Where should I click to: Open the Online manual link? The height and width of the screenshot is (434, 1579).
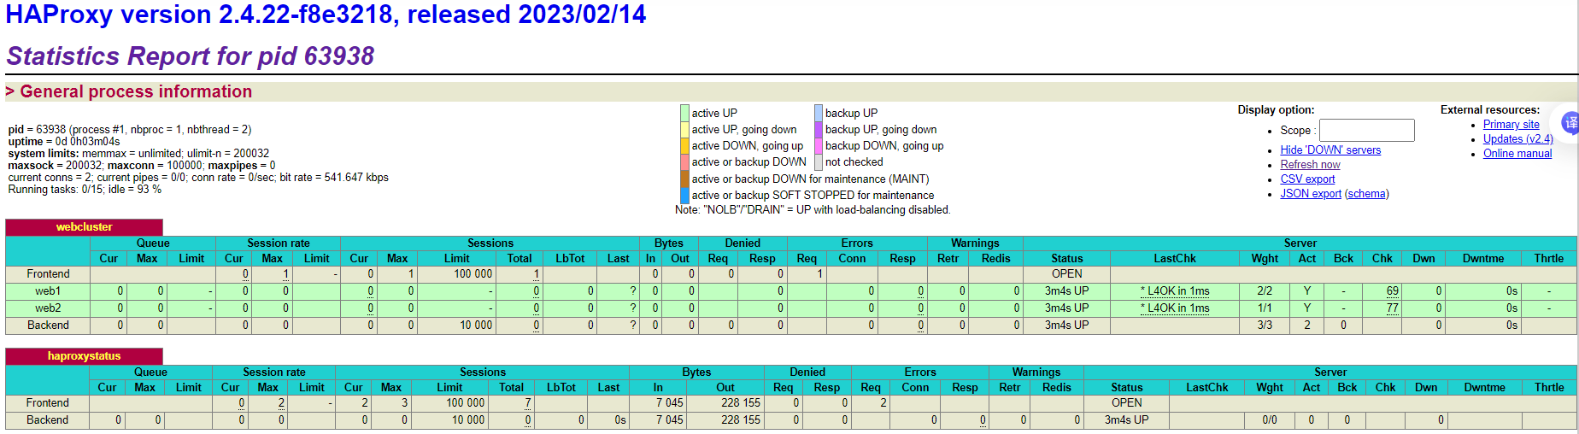coord(1517,154)
